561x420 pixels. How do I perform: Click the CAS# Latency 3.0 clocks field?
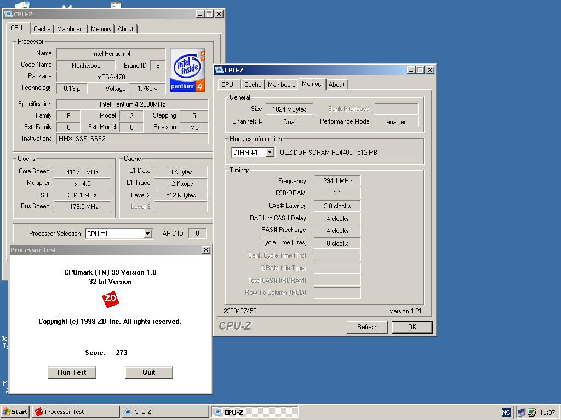coord(337,206)
